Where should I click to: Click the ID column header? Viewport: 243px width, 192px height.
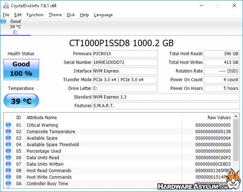(19, 117)
